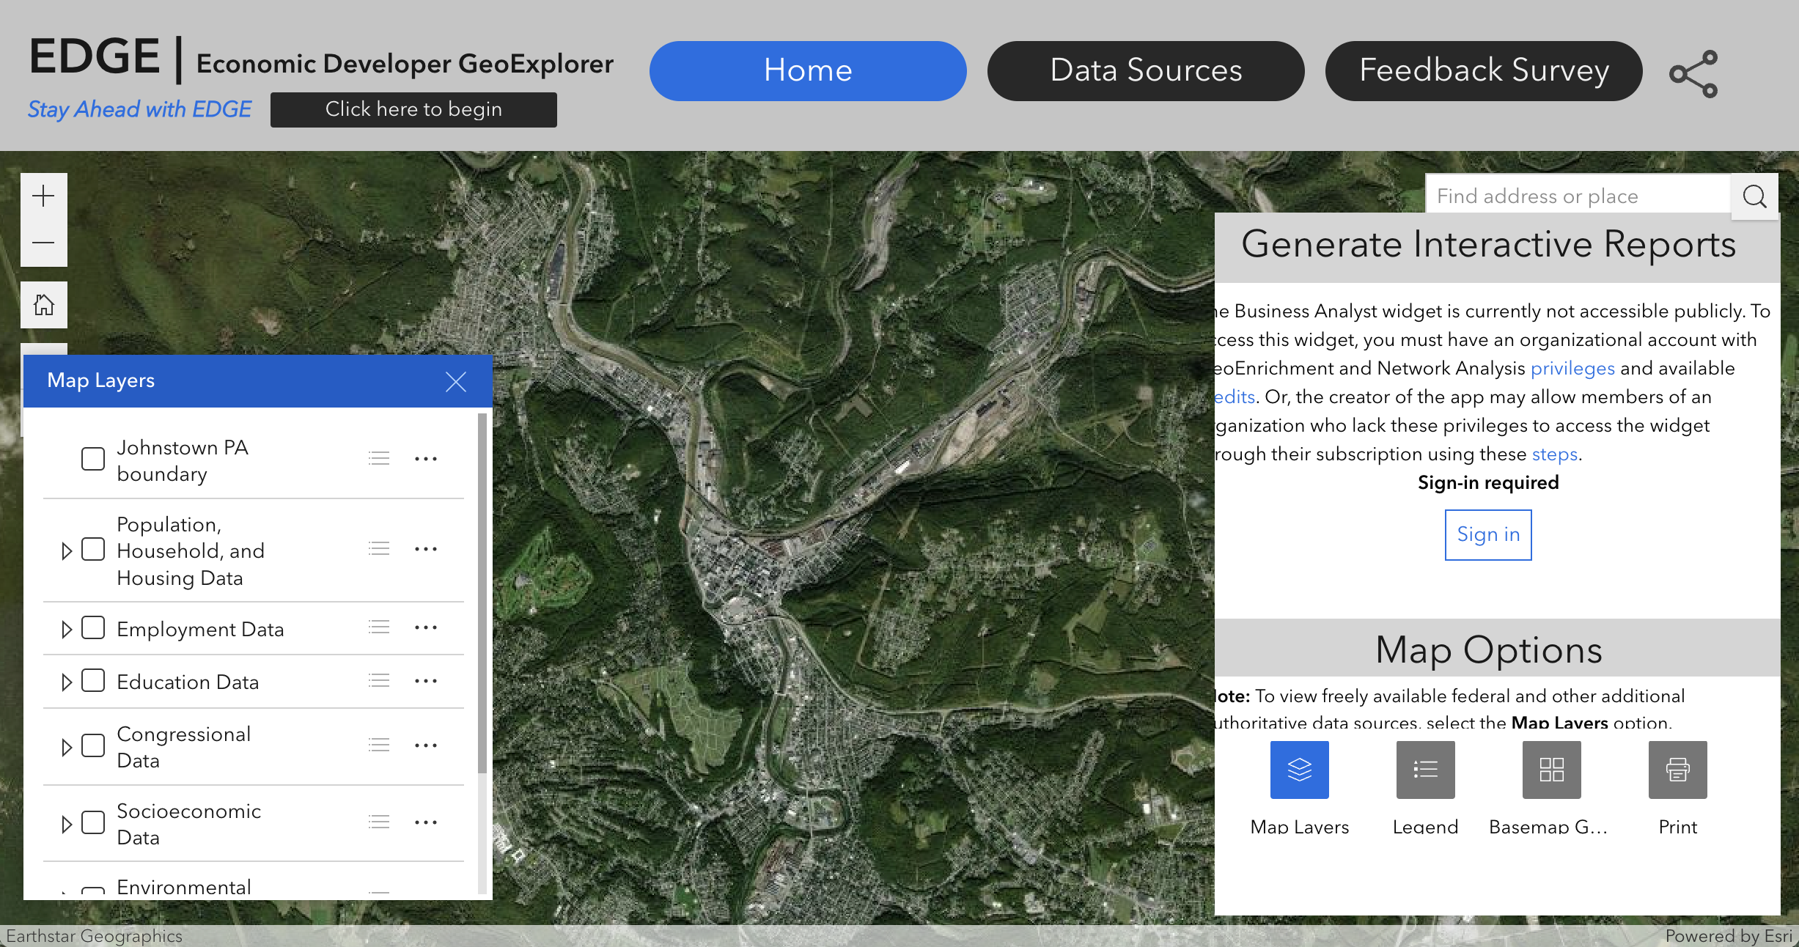The height and width of the screenshot is (947, 1799).
Task: Click the Find address or place field
Action: [x=1576, y=196]
